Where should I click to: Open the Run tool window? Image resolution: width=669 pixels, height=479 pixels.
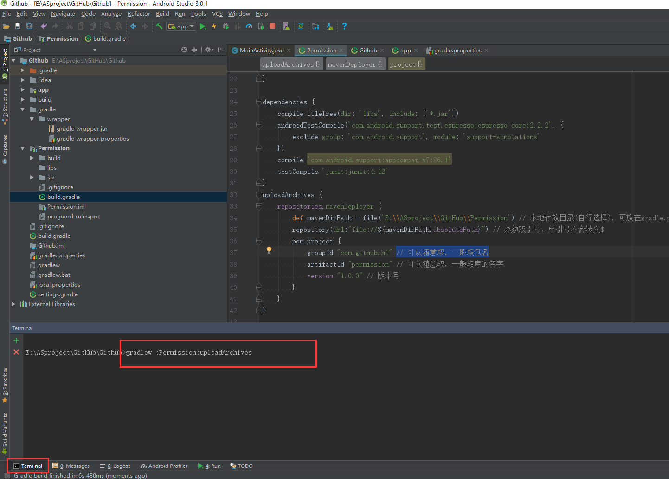[209, 466]
